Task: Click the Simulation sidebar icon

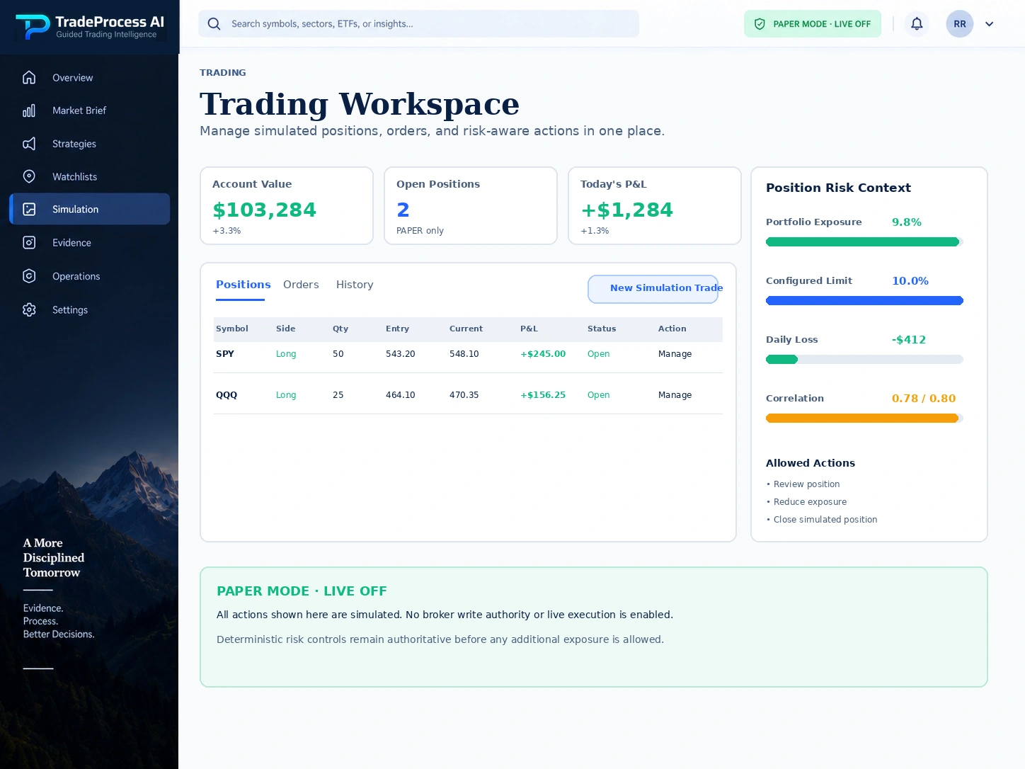Action: 29,209
